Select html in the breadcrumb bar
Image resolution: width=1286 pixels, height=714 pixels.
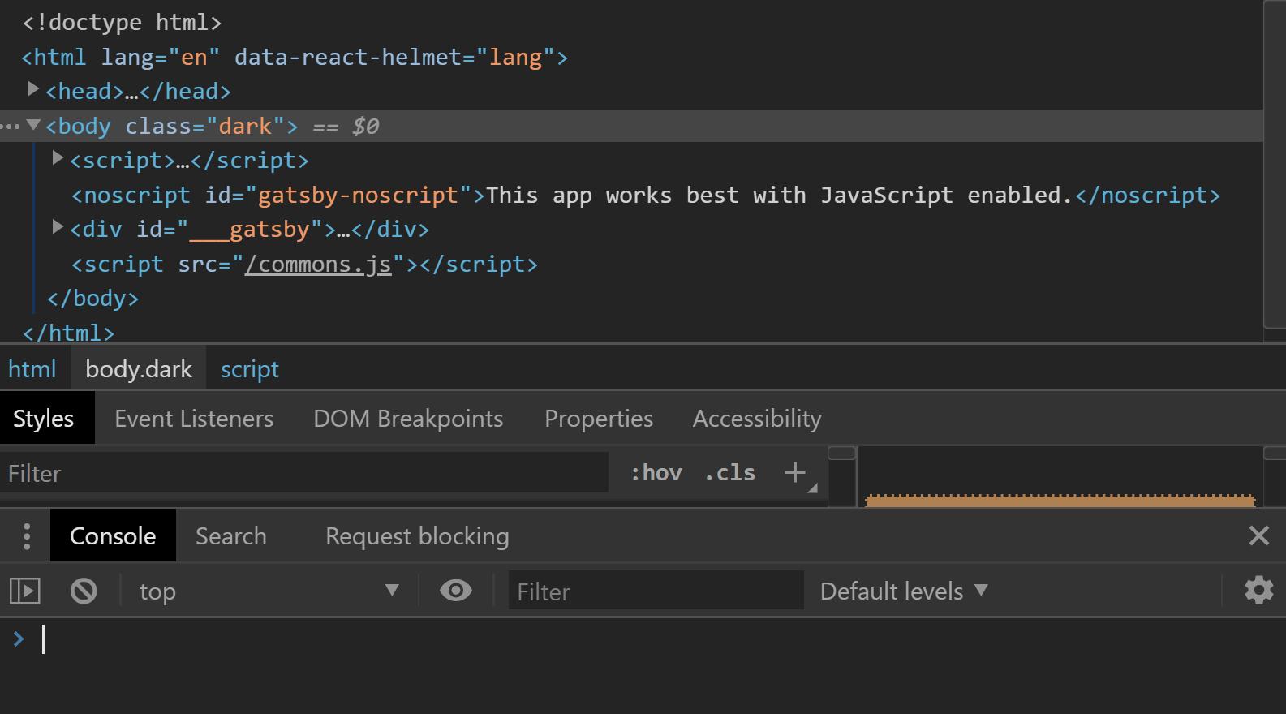click(x=32, y=369)
